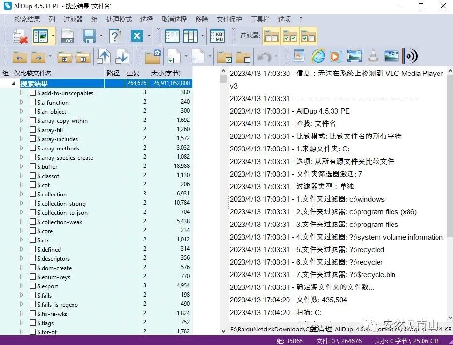Click the audio speaker sound icon
Image resolution: width=453 pixels, height=345 pixels.
click(x=411, y=56)
